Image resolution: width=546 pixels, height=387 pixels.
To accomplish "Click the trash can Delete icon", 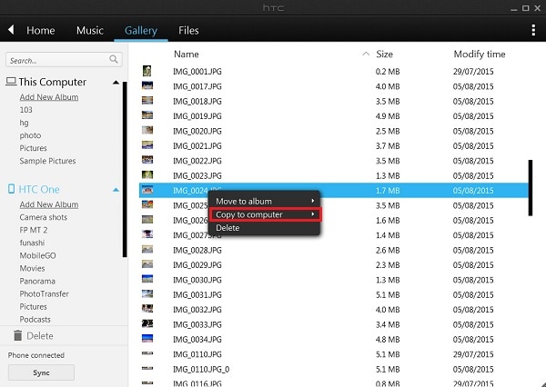I will point(18,335).
